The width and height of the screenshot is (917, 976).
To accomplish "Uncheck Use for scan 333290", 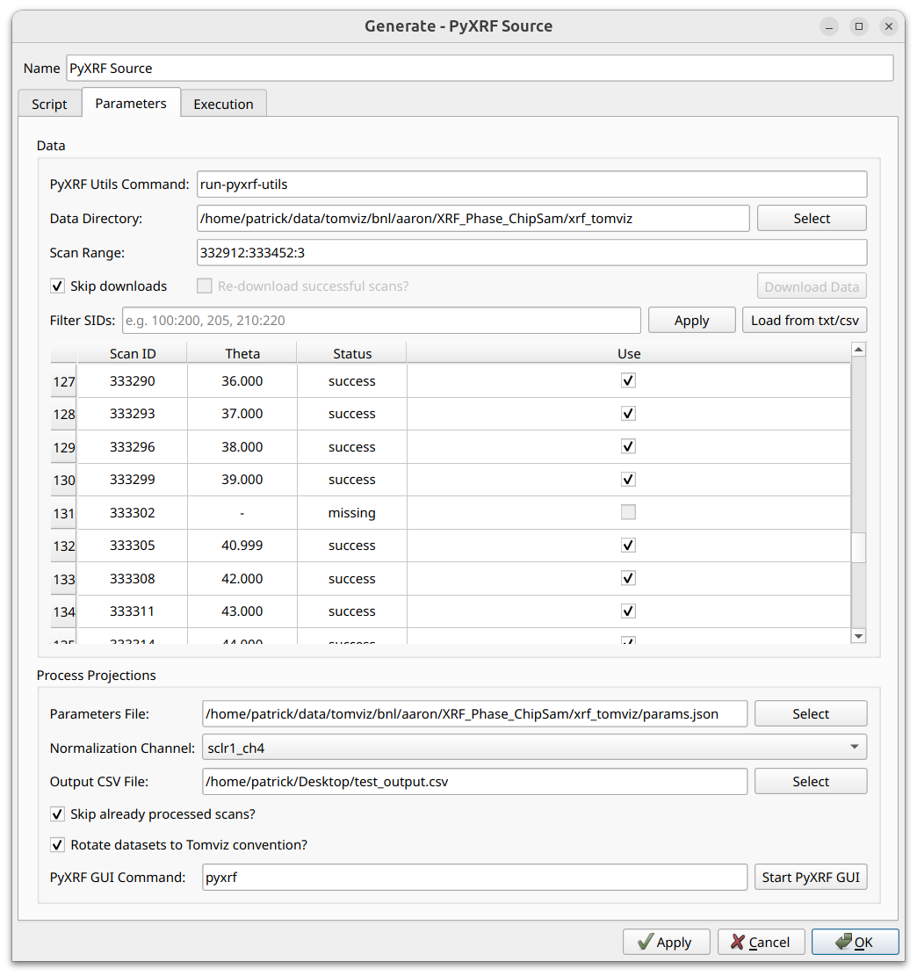I will 628,380.
